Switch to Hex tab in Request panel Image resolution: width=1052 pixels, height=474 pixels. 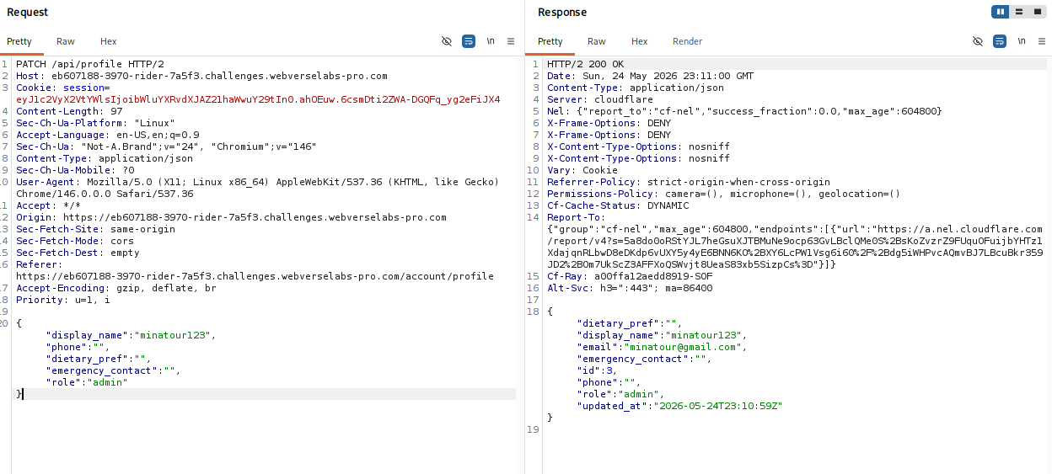coord(109,41)
